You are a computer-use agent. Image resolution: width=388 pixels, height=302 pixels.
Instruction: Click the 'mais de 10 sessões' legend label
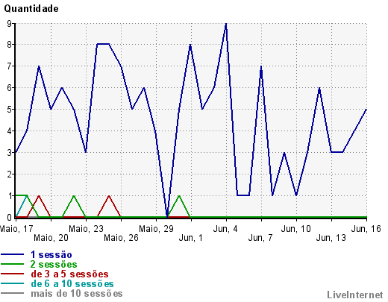pos(77,293)
